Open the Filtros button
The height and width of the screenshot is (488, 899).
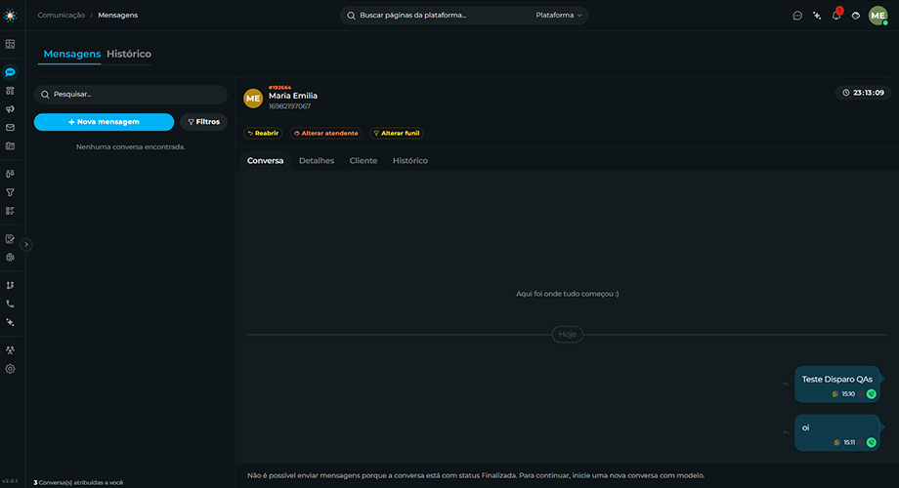pyautogui.click(x=203, y=122)
